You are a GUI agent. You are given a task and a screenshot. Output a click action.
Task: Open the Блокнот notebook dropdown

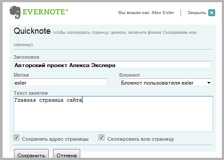[x=166, y=82]
